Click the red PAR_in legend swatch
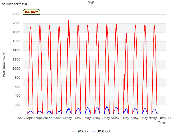 [74, 132]
